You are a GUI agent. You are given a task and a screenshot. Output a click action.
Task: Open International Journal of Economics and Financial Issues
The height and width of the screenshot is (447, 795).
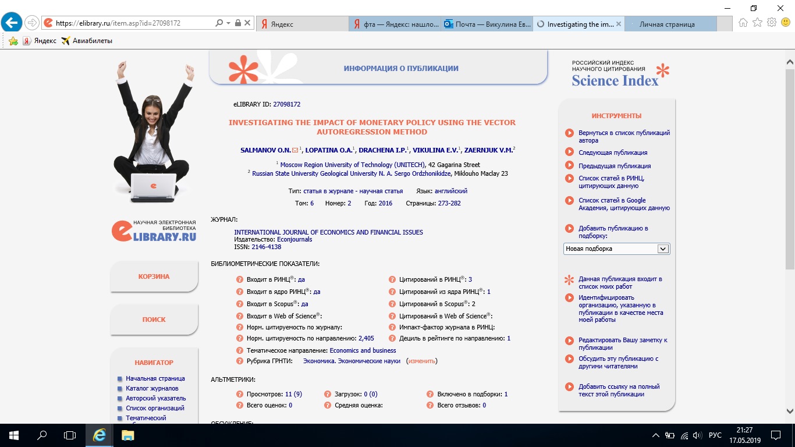pos(328,232)
